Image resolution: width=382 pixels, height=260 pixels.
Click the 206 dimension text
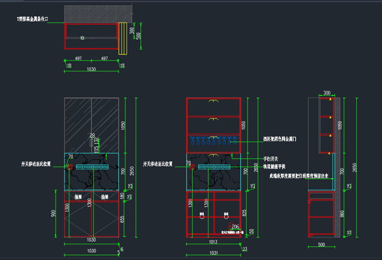(235, 226)
